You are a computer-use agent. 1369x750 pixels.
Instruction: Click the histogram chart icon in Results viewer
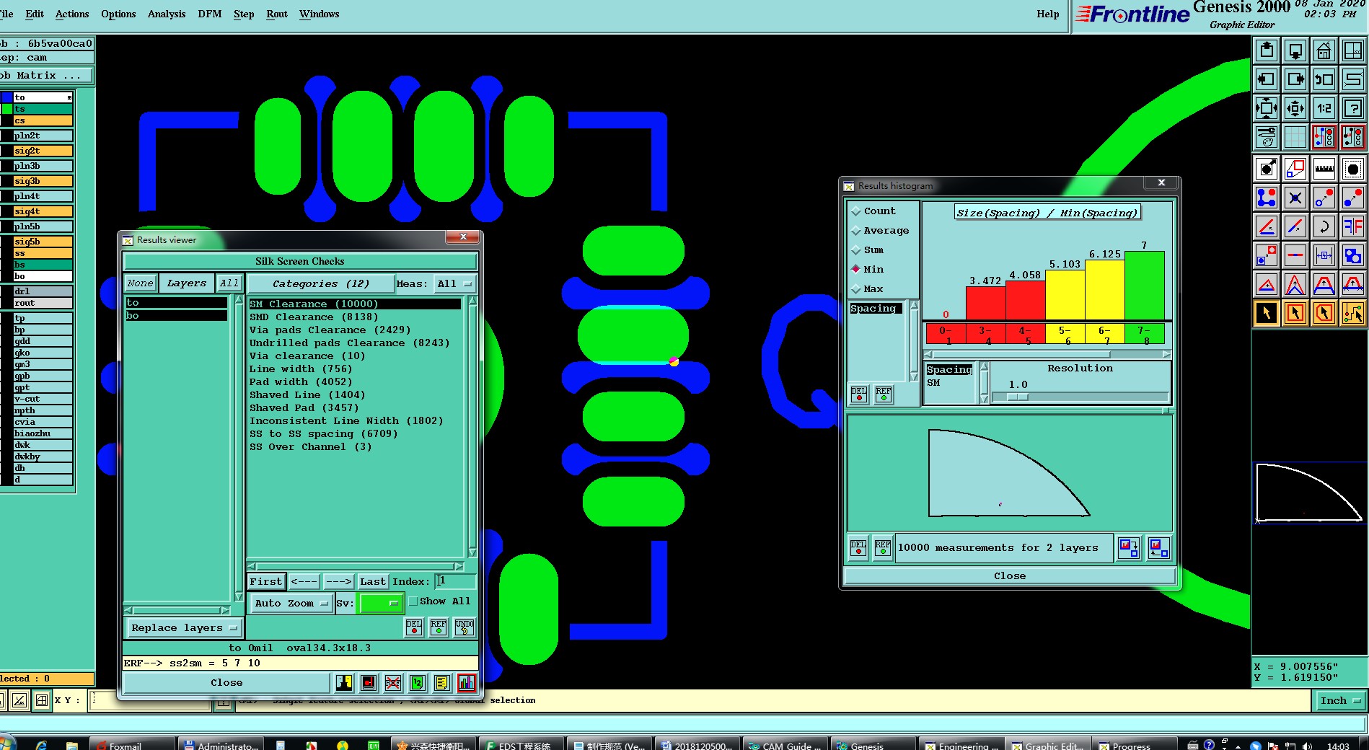pyautogui.click(x=467, y=682)
